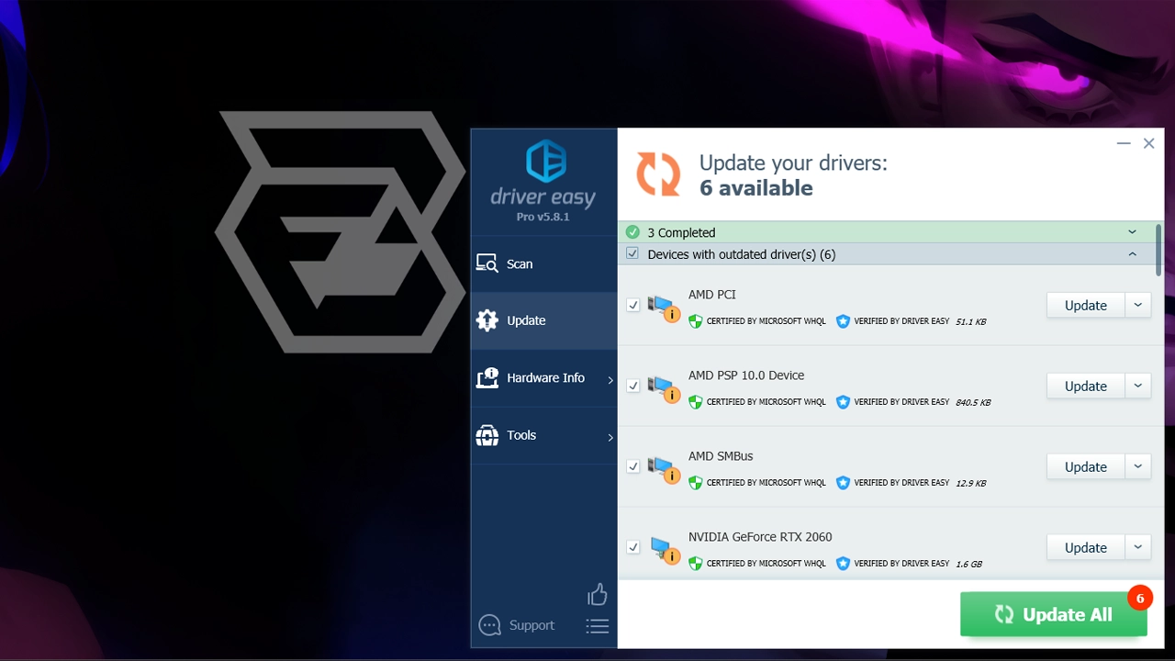Viewport: 1175px width, 661px height.
Task: Click the Hardware Info monitor icon
Action: 487,377
